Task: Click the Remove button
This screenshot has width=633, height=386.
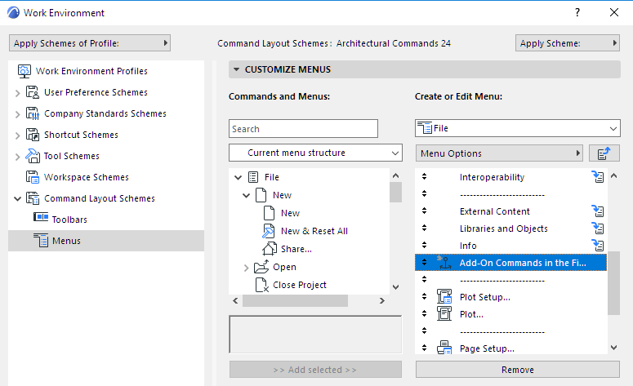Action: pyautogui.click(x=518, y=370)
